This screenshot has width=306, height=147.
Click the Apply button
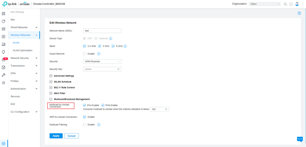(x=56, y=136)
